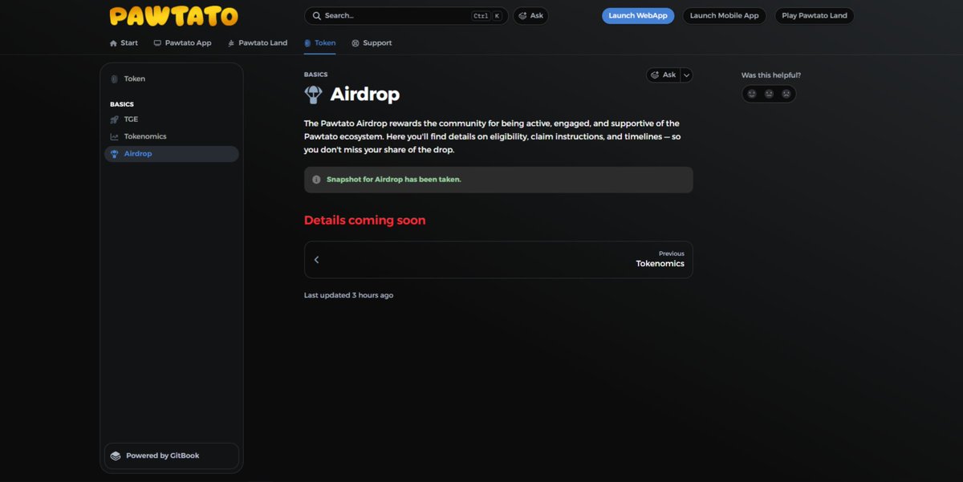Open the Pawtato App tab
The image size is (963, 482).
coord(182,43)
